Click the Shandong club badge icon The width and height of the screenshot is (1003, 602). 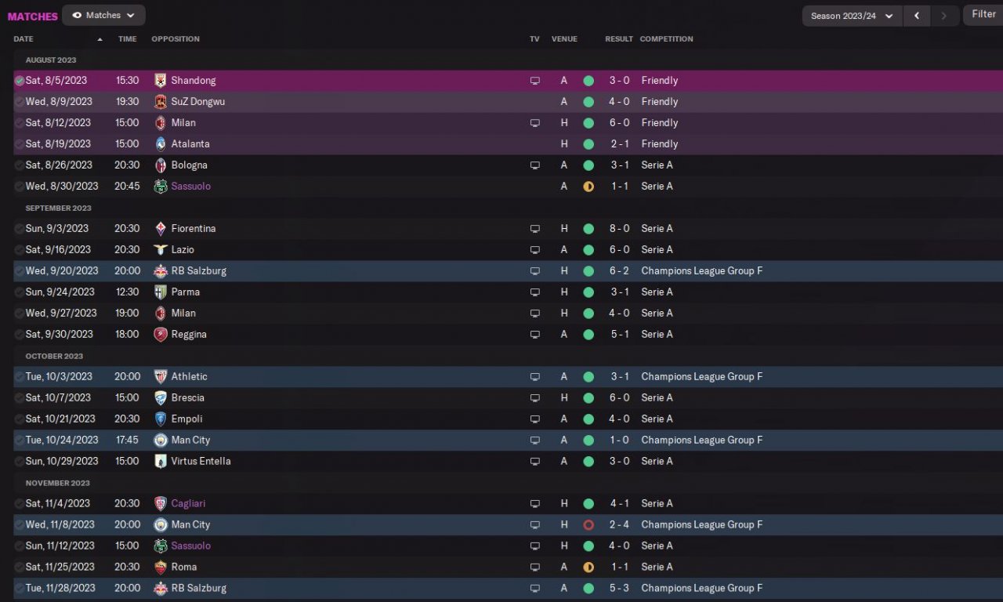pos(161,81)
